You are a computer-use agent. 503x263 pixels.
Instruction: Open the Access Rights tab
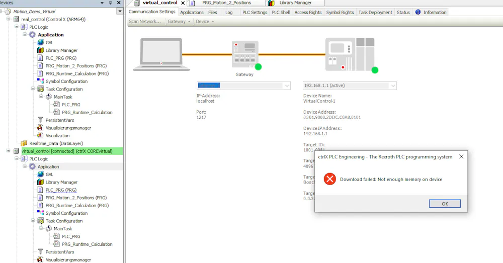coord(308,12)
